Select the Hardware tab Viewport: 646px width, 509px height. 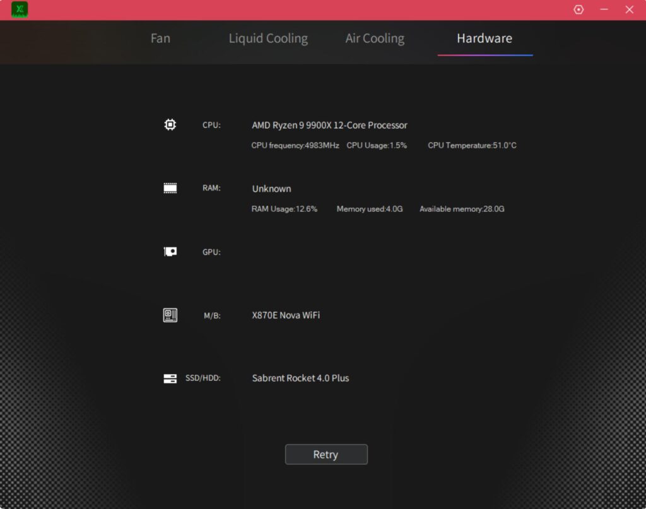tap(484, 38)
